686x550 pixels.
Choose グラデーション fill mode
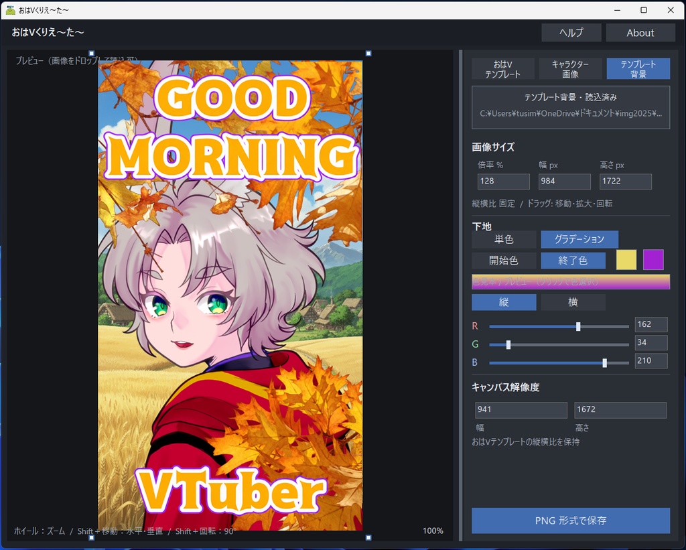(x=579, y=239)
